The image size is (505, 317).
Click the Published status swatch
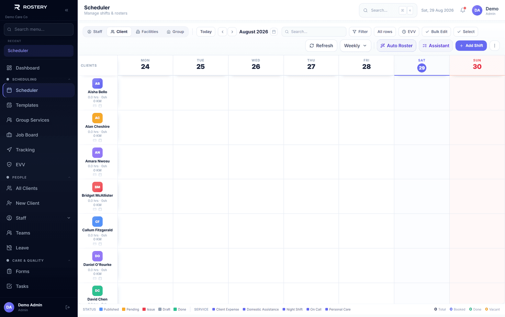101,310
